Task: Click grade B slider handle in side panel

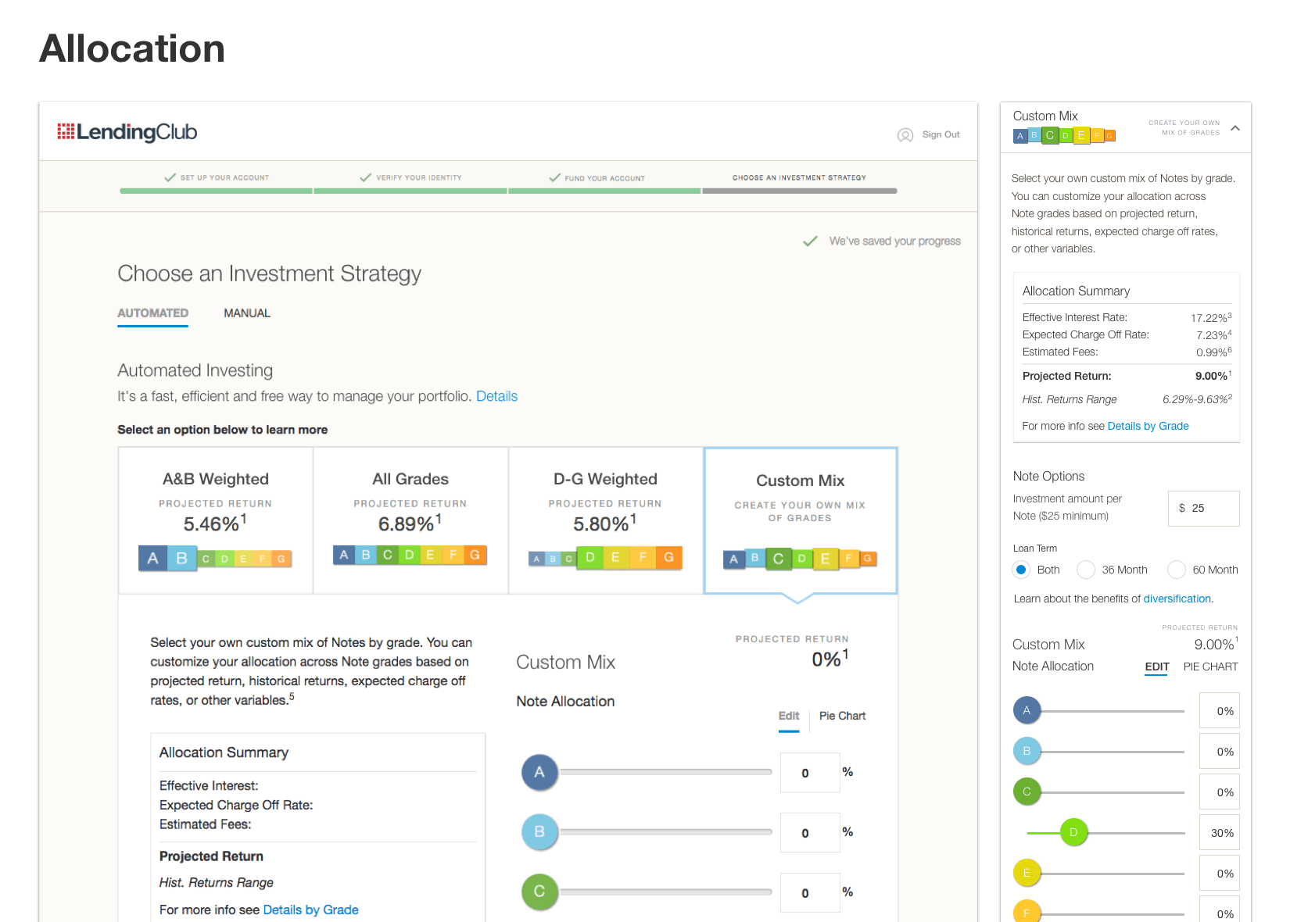Action: [1027, 751]
